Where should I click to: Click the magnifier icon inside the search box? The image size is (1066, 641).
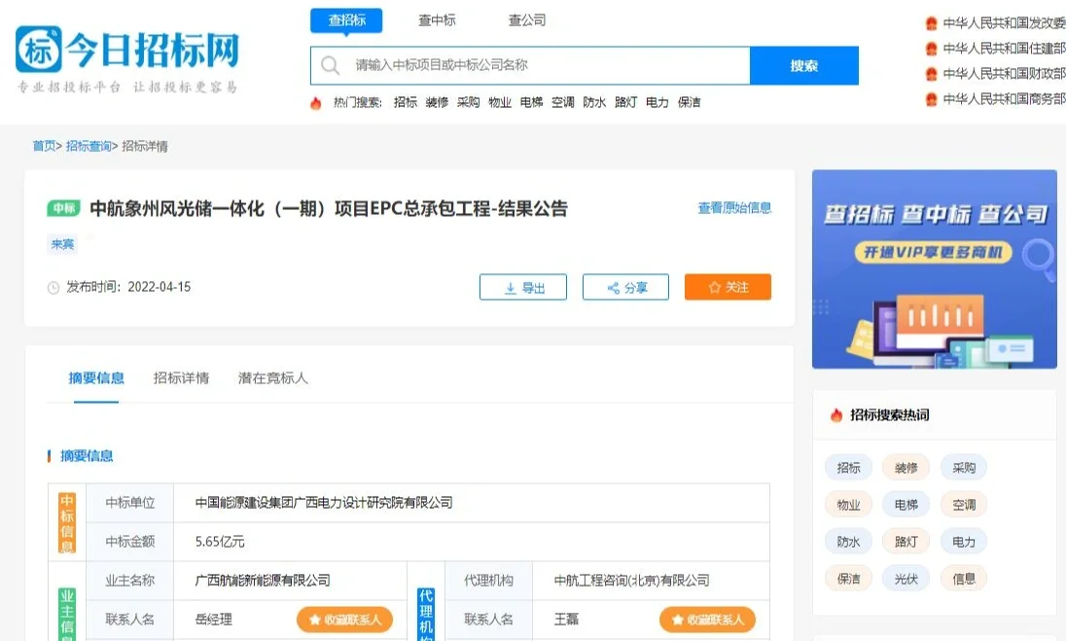tap(331, 65)
